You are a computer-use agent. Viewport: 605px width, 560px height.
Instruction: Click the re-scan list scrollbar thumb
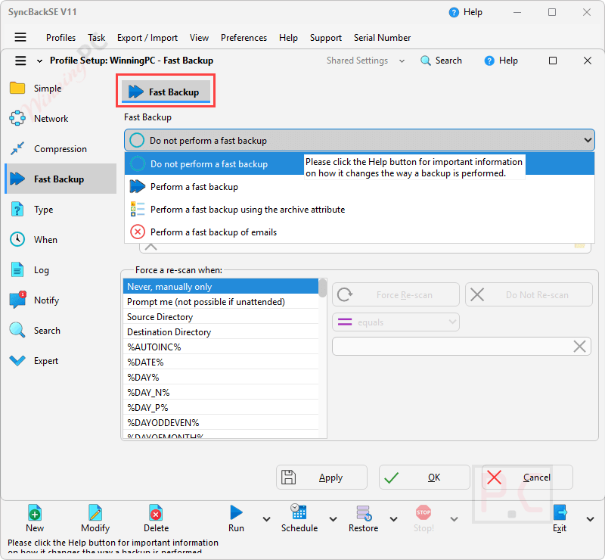pyautogui.click(x=323, y=288)
